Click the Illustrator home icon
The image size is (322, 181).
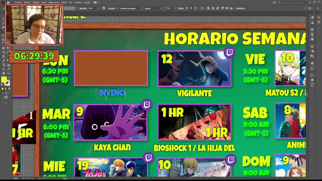(x=8, y=3)
